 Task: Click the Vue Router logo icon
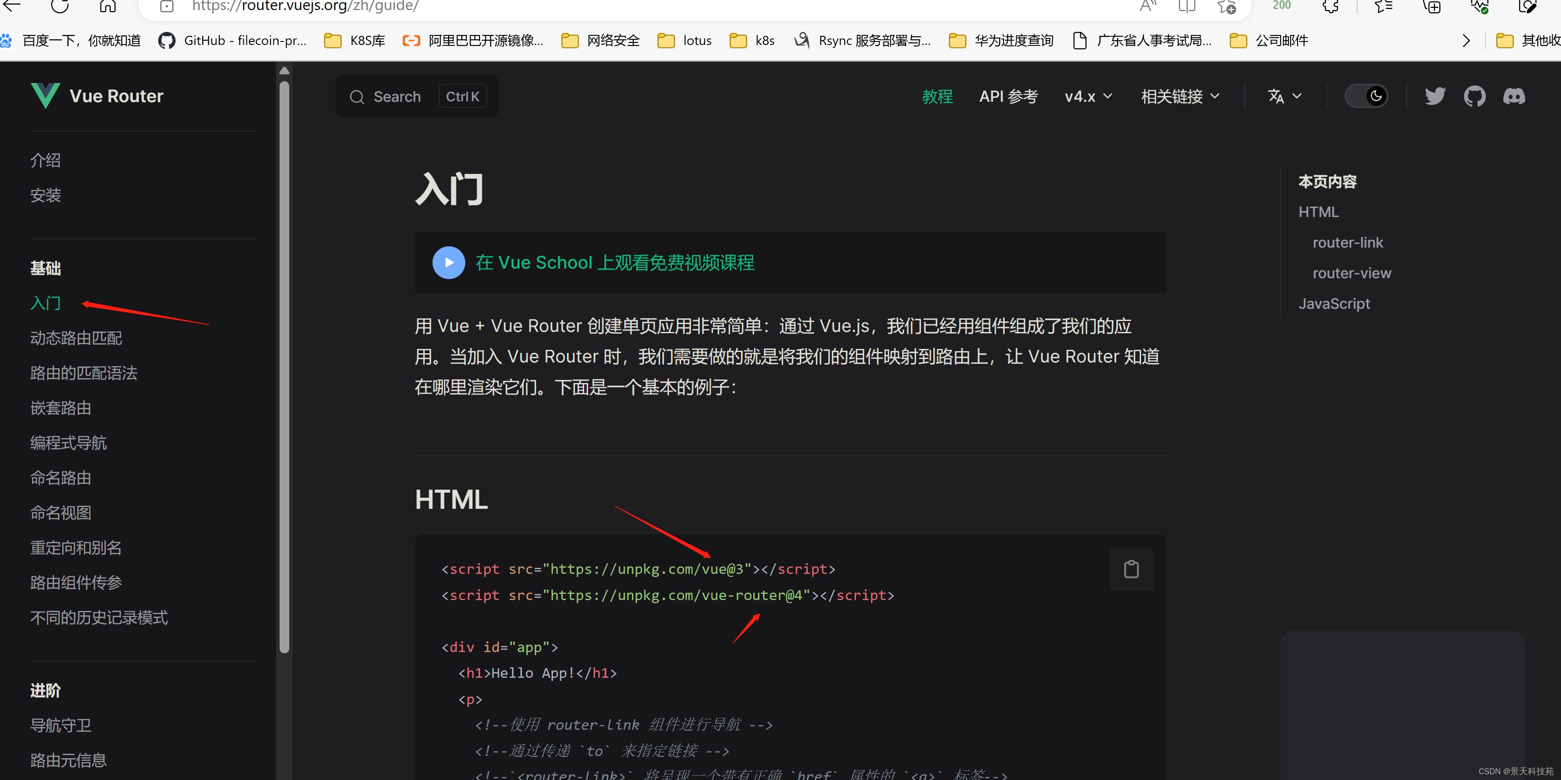(x=45, y=96)
